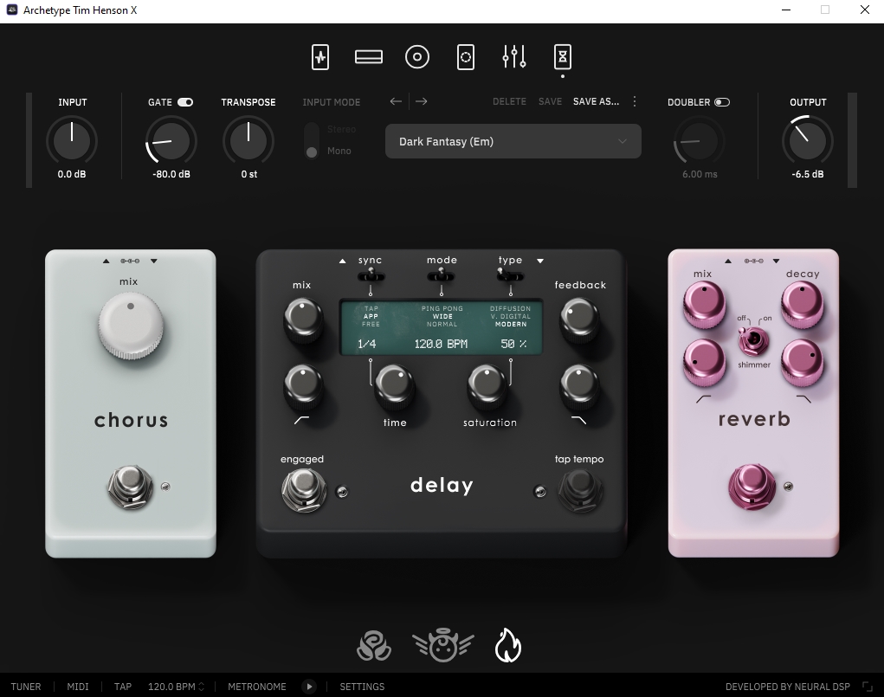
Task: Click the chorus mix knob
Action: tap(131, 326)
